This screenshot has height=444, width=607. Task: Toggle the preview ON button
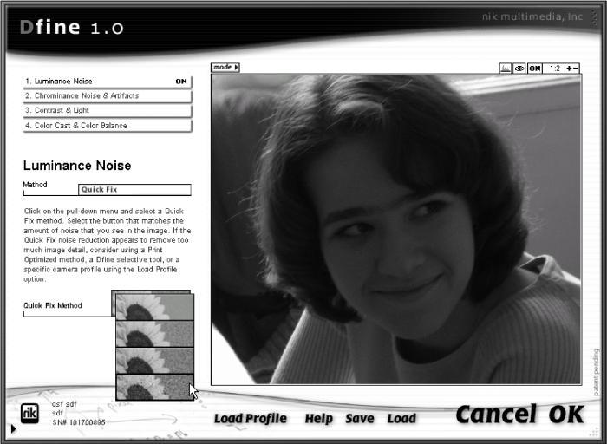[535, 69]
